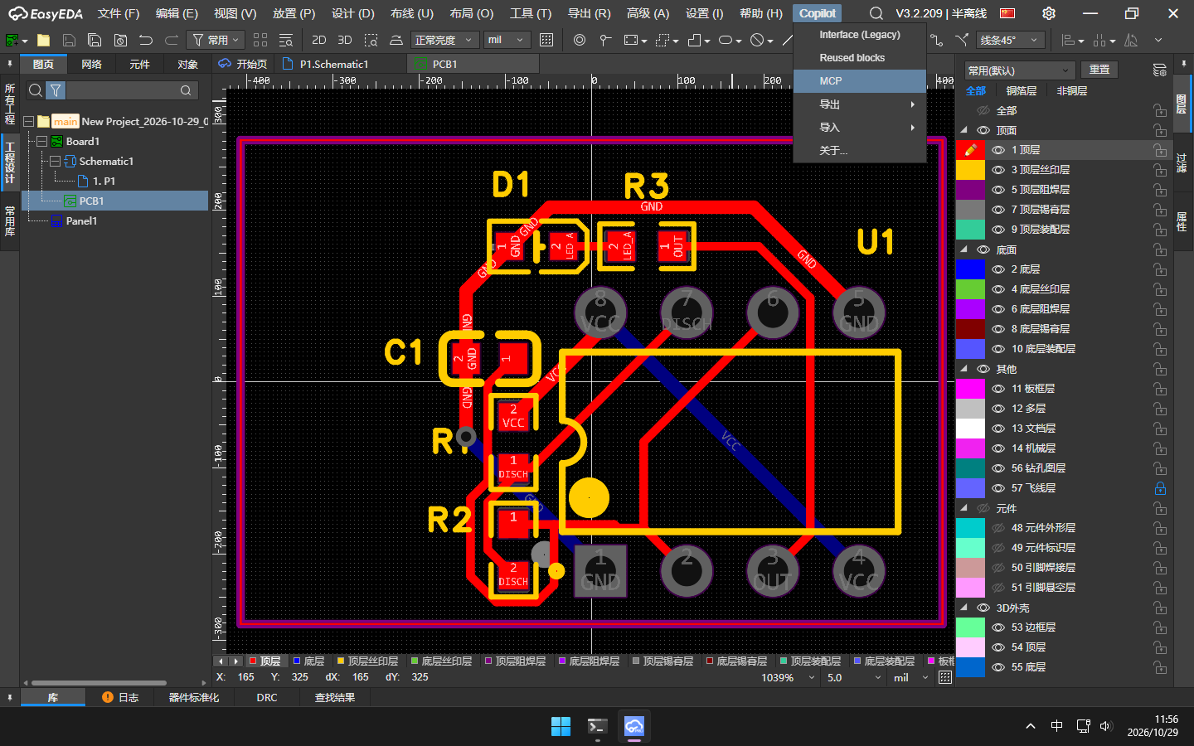Open the settings gear in the title bar
The image size is (1194, 746).
click(1049, 13)
